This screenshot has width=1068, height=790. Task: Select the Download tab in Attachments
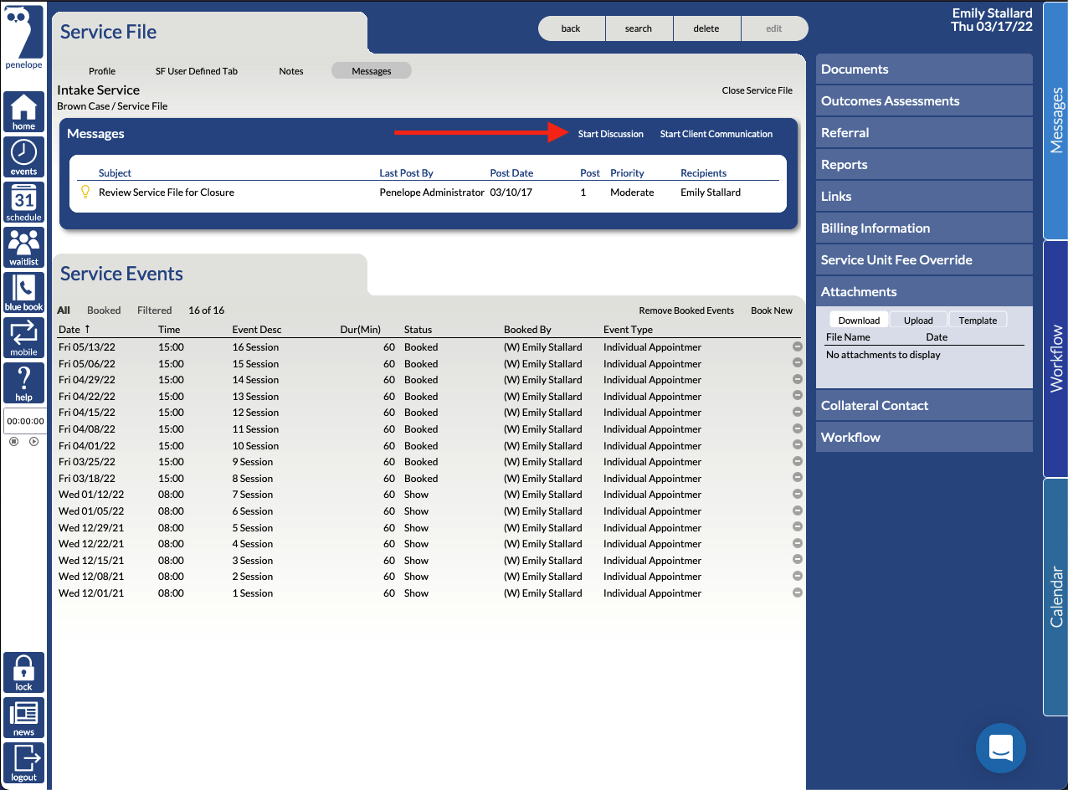859,321
